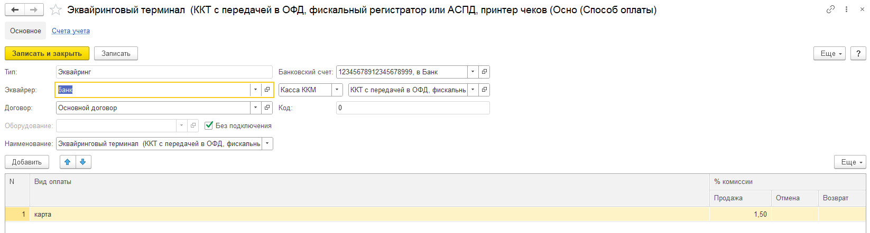Add this form to favorites star
The width and height of the screenshot is (870, 233).
pyautogui.click(x=56, y=10)
